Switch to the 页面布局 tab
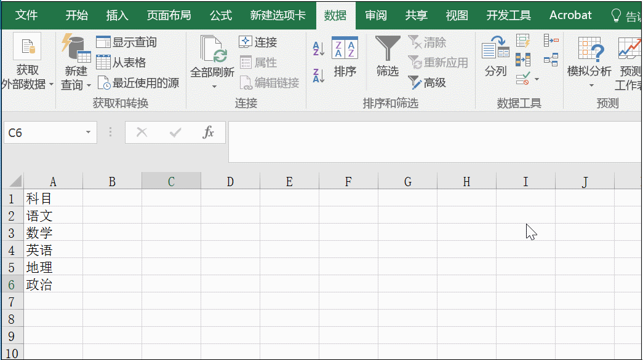 pyautogui.click(x=169, y=15)
